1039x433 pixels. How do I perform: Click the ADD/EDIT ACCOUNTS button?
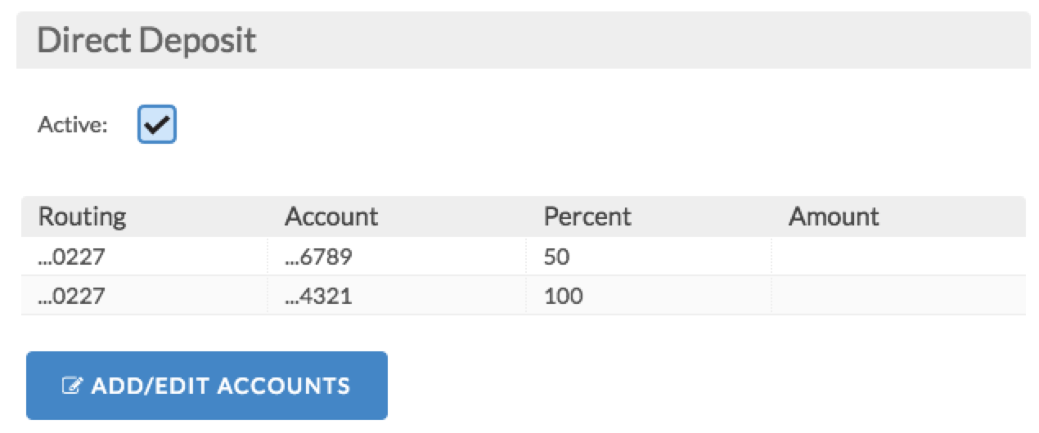(x=207, y=386)
